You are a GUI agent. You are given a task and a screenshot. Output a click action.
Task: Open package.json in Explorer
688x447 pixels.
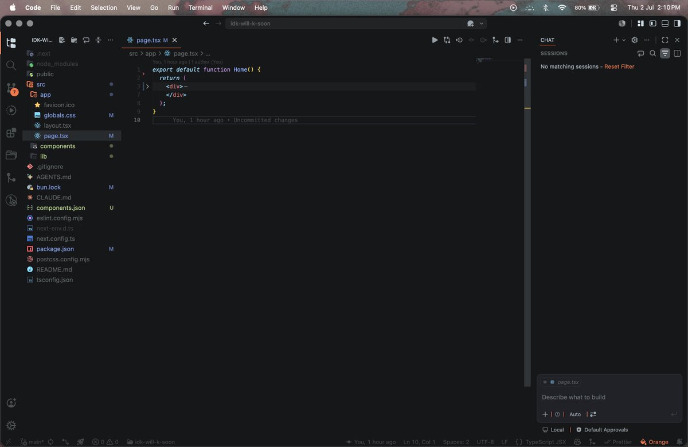coord(55,249)
